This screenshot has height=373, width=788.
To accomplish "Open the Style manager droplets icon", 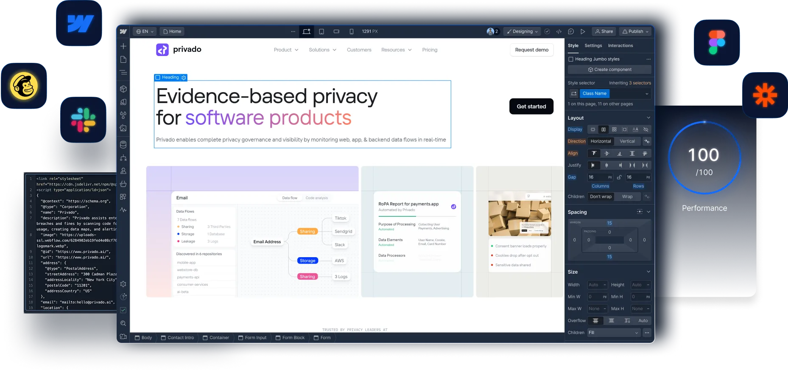I will point(123,115).
